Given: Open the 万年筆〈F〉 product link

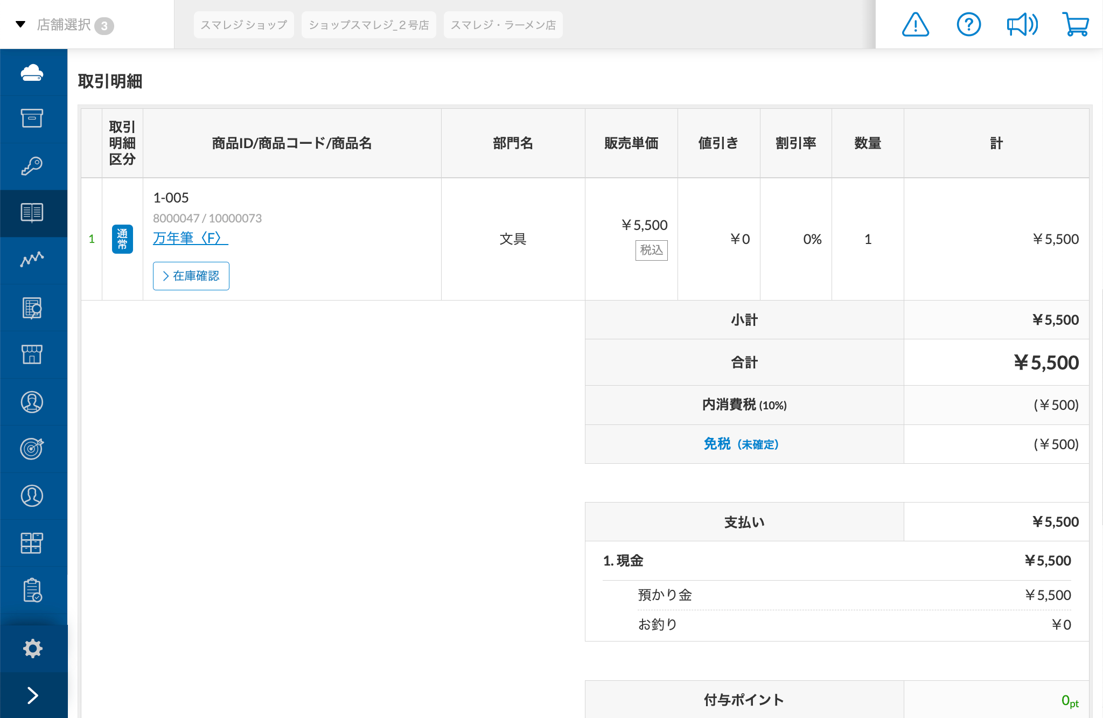Looking at the screenshot, I should click(191, 238).
